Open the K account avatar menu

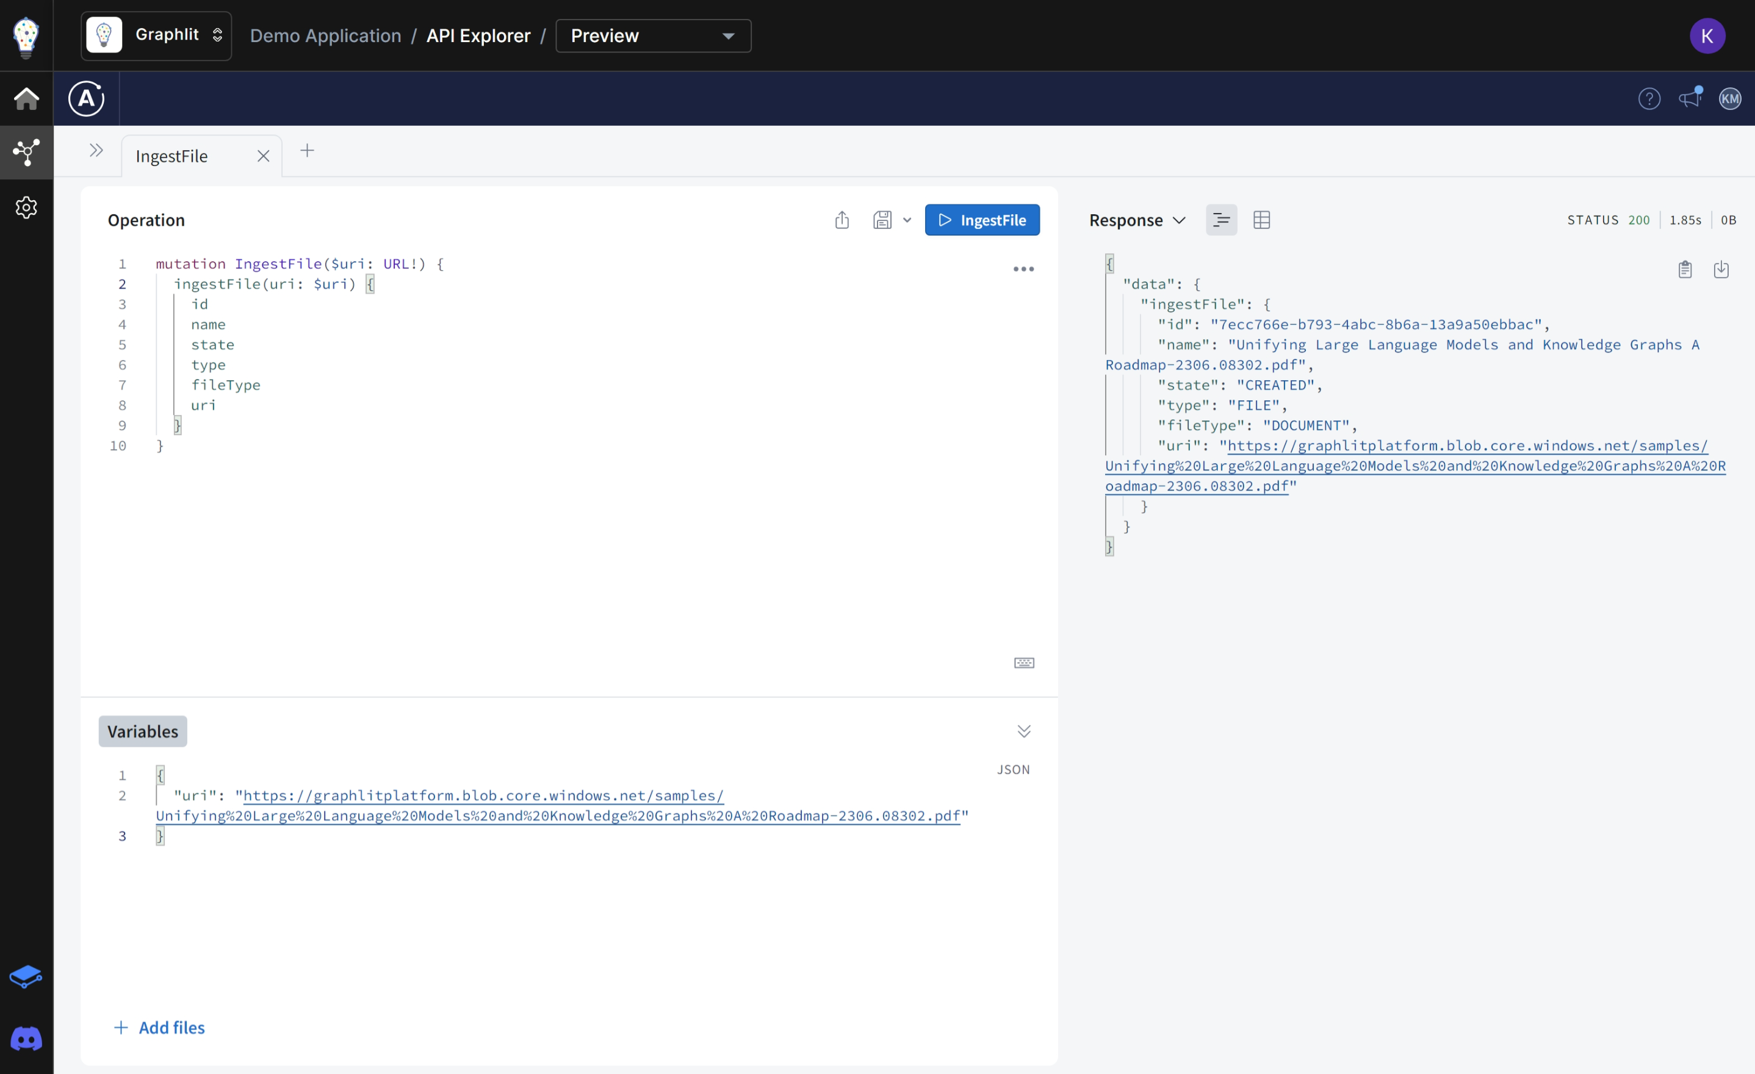pos(1707,35)
